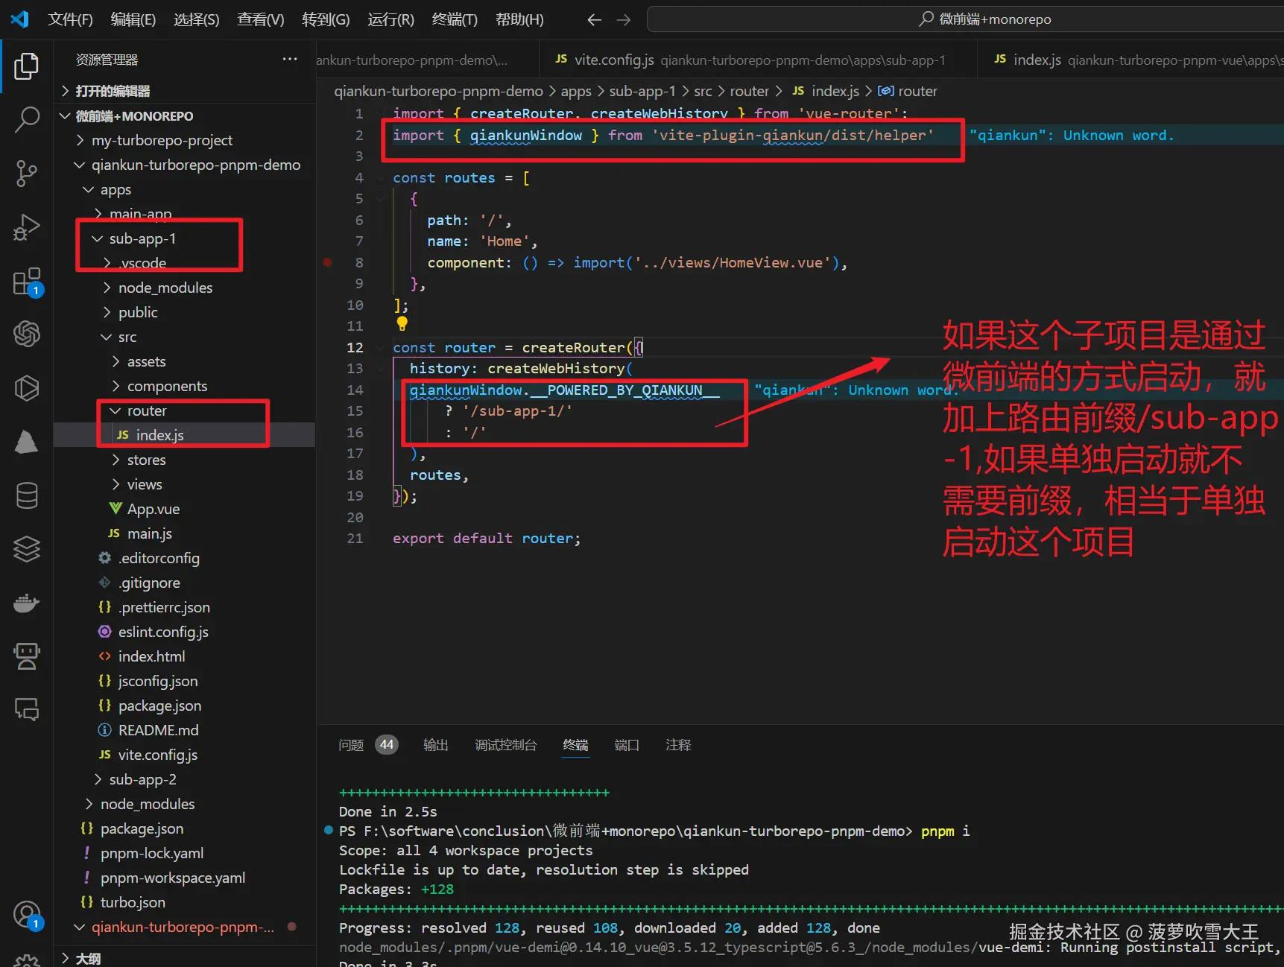Click the 微前端+monorepo command search box
This screenshot has height=967, width=1284.
point(965,19)
